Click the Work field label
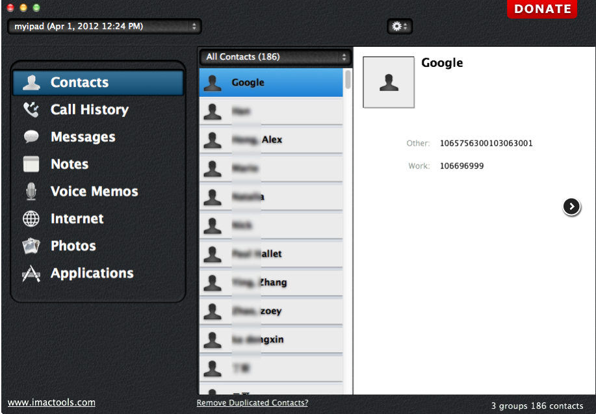 [x=419, y=166]
